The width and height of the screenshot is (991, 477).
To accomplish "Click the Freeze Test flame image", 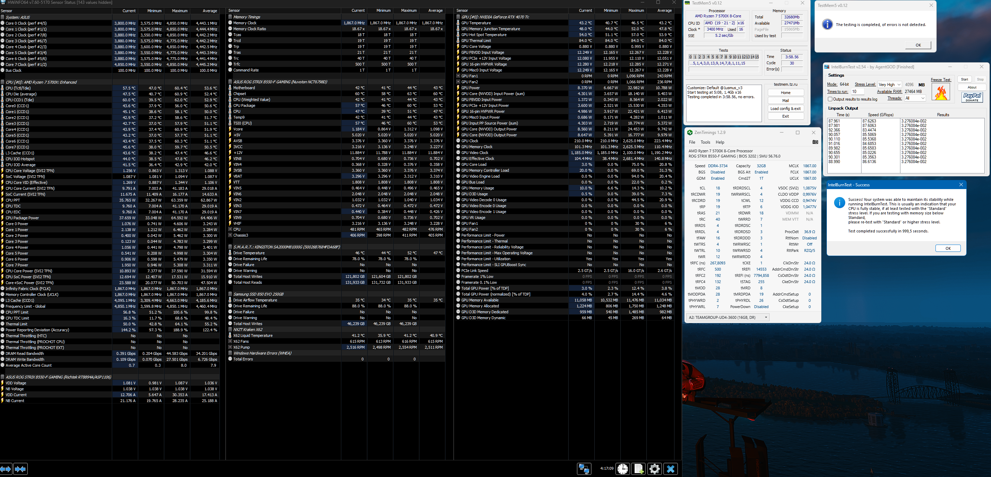I will point(940,92).
